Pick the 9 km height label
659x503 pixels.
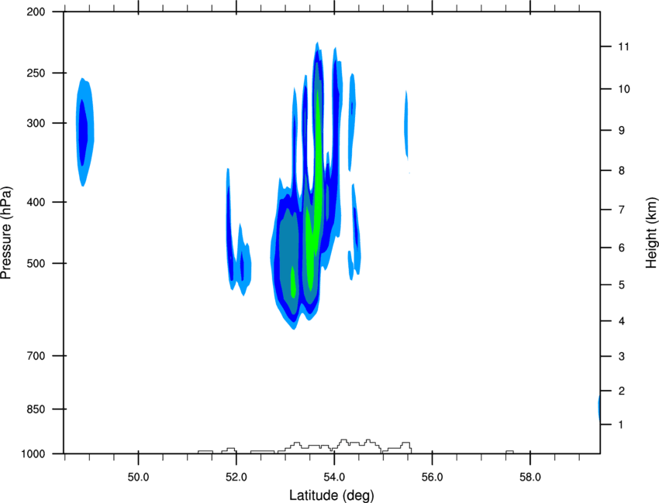[x=622, y=131]
